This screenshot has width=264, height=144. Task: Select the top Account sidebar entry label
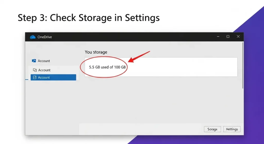pos(44,61)
